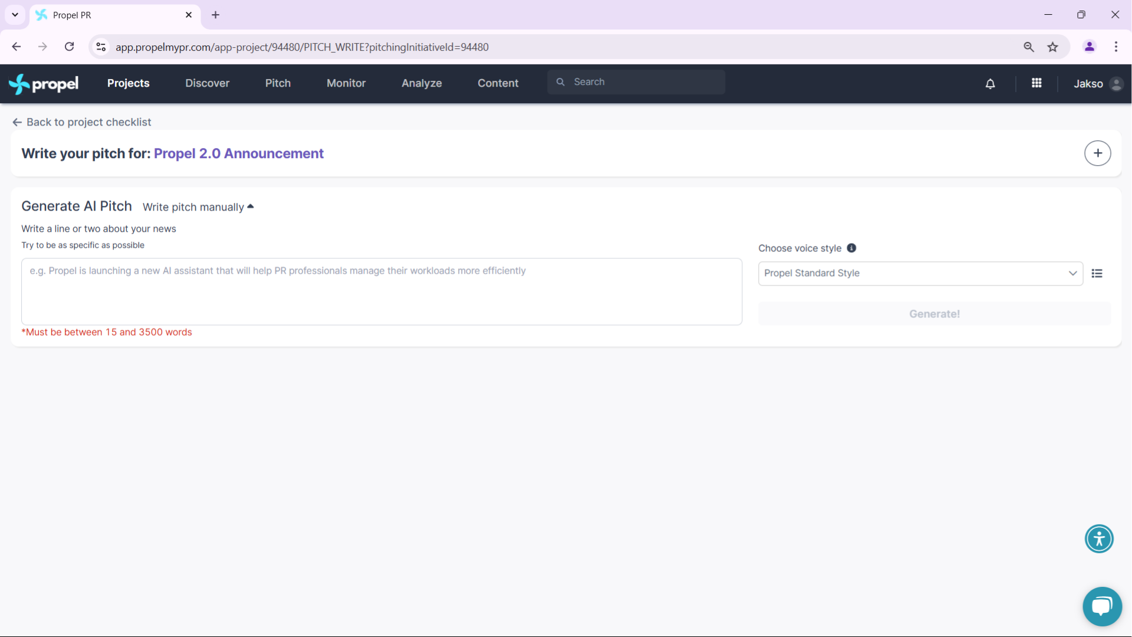Open the Analyze menu
This screenshot has height=637, width=1132.
coord(422,84)
